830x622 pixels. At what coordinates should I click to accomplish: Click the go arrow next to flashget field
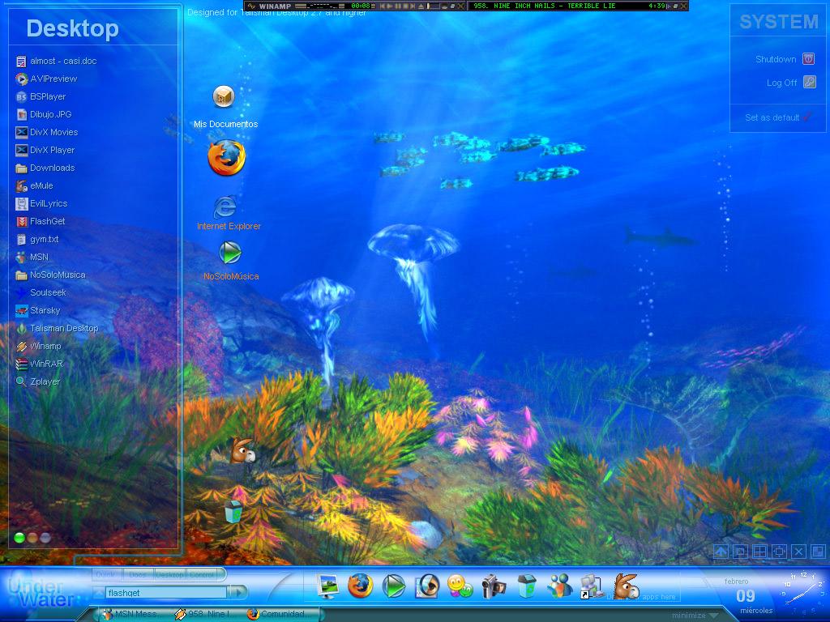click(237, 593)
